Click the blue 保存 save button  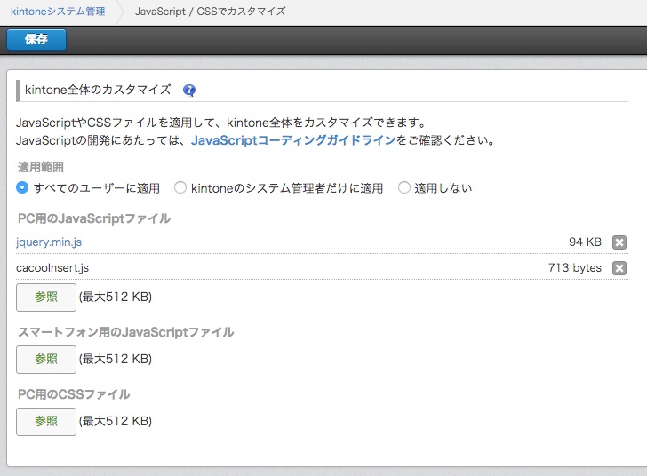tap(36, 40)
